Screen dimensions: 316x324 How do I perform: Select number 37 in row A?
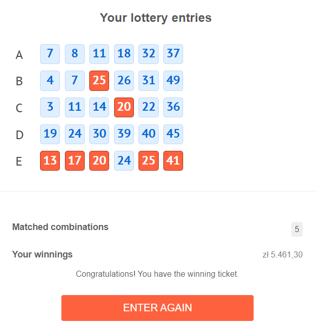coord(173,54)
